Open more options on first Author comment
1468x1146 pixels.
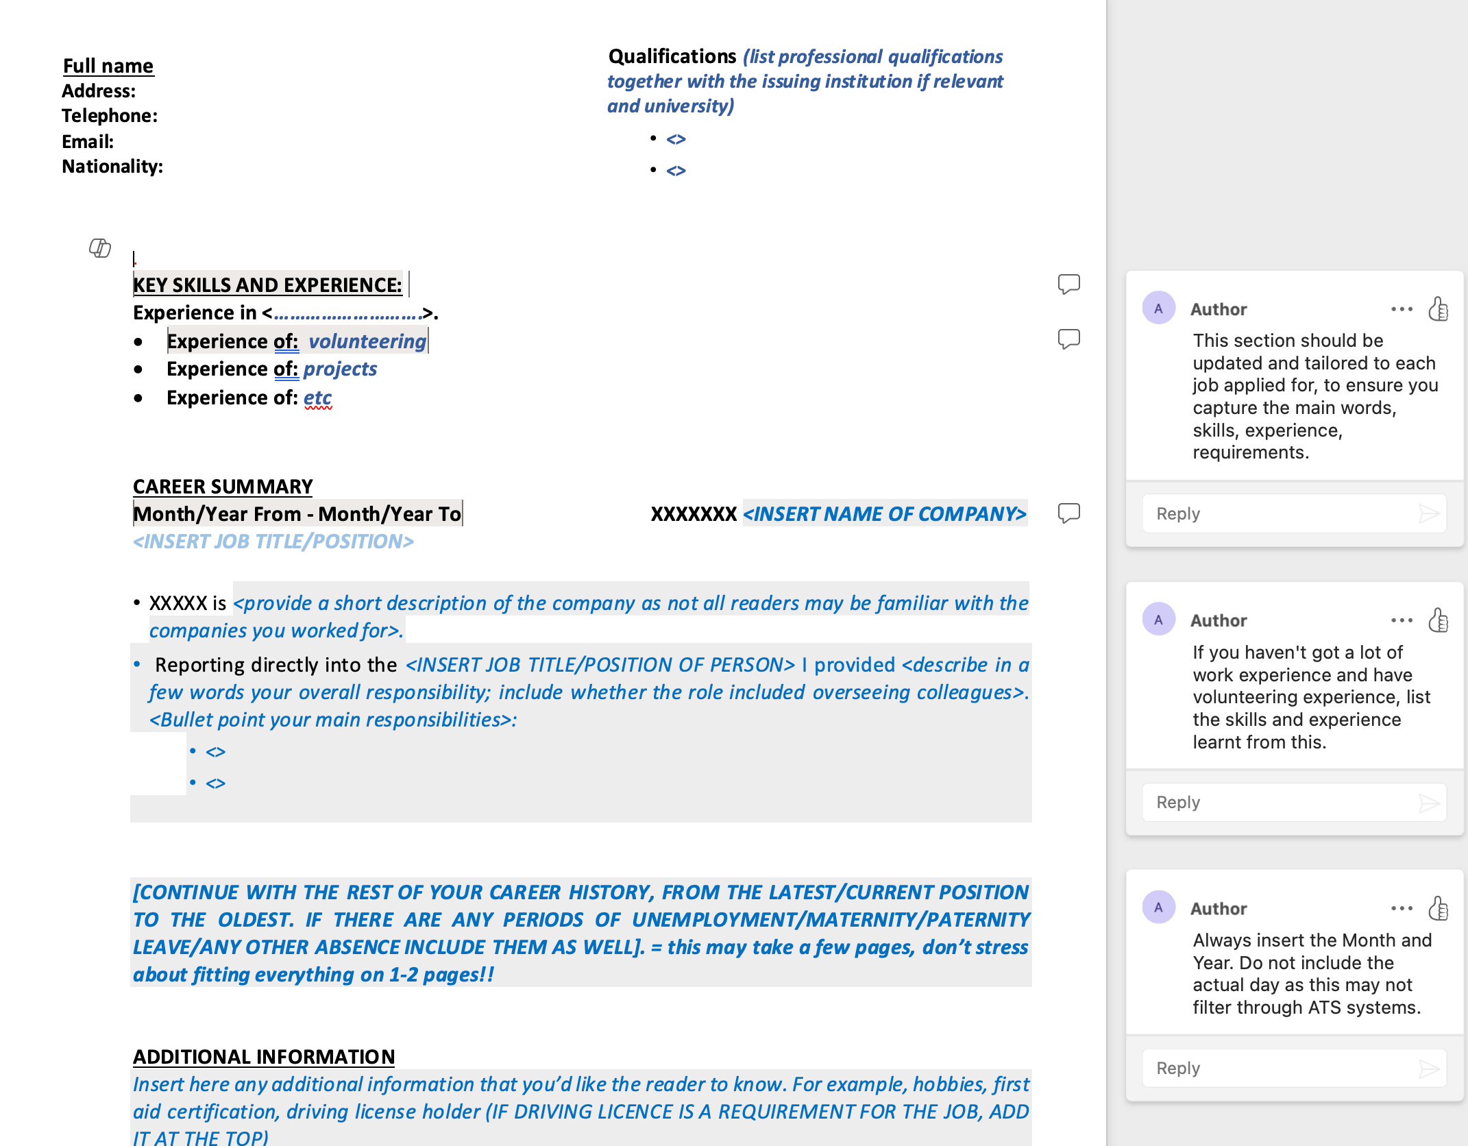pyautogui.click(x=1402, y=309)
